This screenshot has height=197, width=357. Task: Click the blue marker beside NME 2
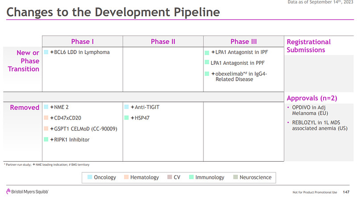pyautogui.click(x=46, y=108)
